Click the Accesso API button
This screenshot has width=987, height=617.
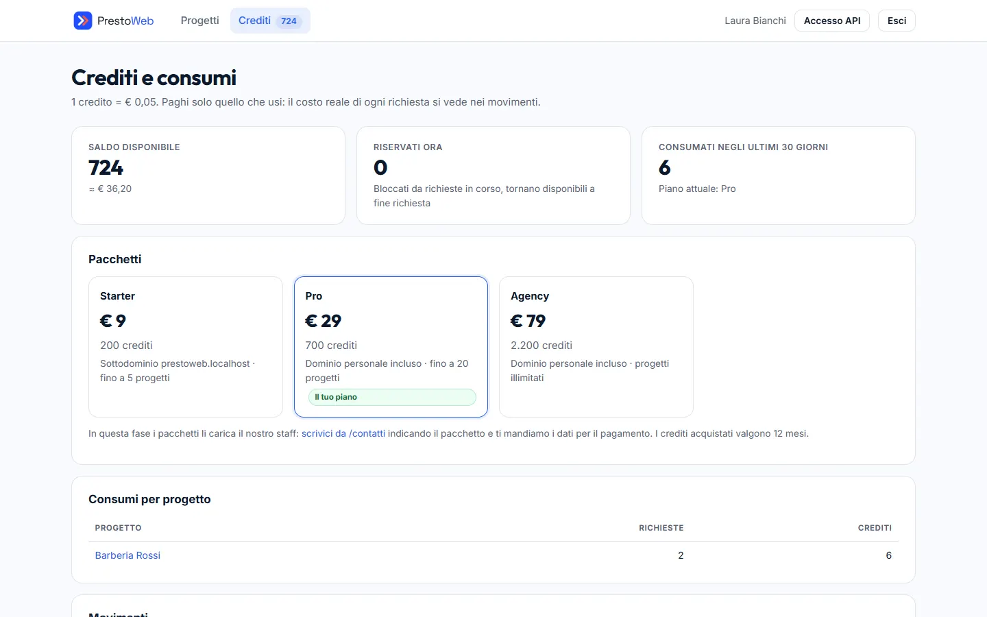832,21
